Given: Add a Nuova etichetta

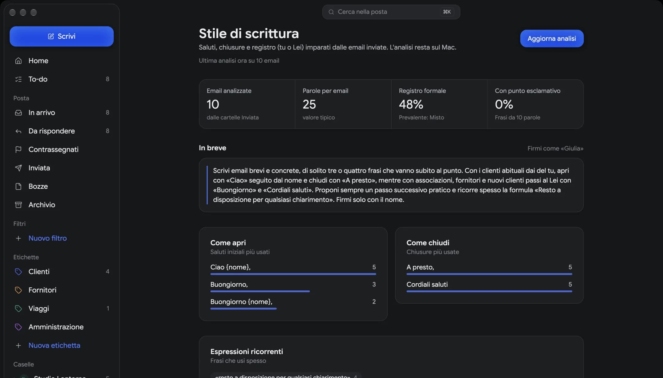Looking at the screenshot, I should click(62, 346).
